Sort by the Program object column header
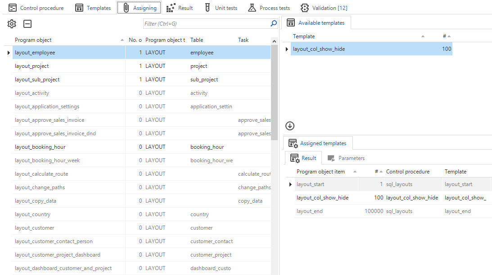This screenshot has width=492, height=275. pos(33,40)
